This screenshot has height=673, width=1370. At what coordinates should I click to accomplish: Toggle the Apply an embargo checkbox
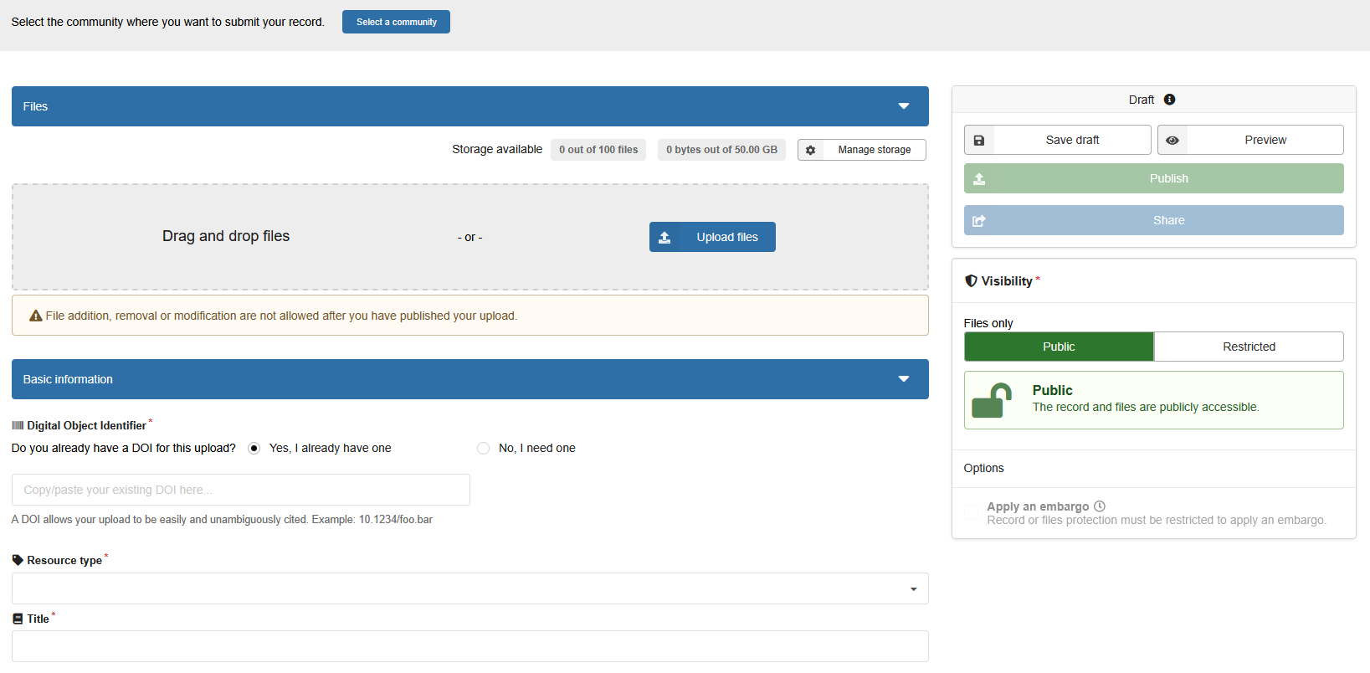coord(971,512)
